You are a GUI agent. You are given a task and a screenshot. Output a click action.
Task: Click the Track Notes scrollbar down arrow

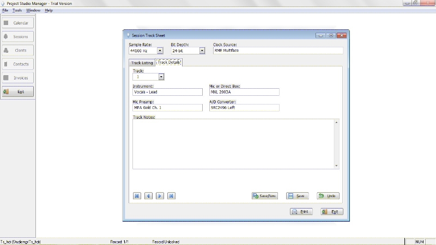point(336,166)
